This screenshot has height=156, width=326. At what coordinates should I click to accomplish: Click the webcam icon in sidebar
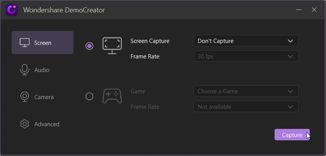24,97
